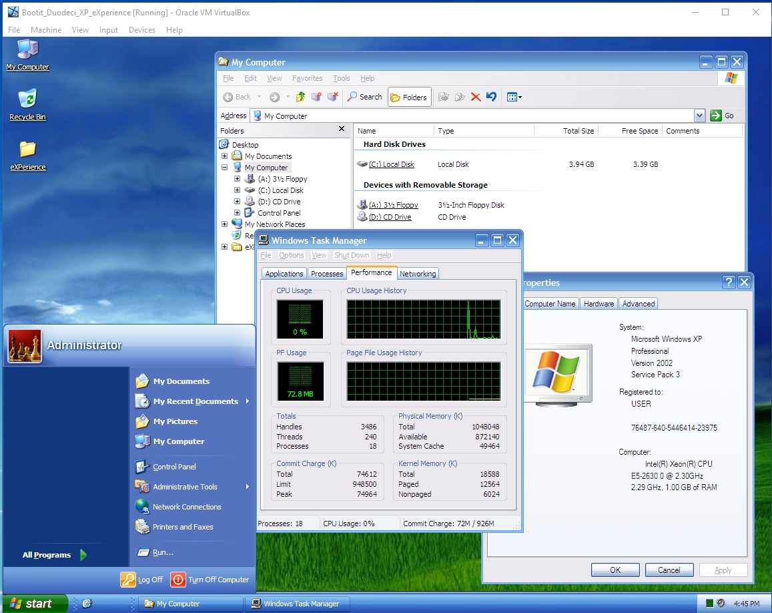
Task: Switch to Windows Task Manager taskbar button
Action: point(298,604)
